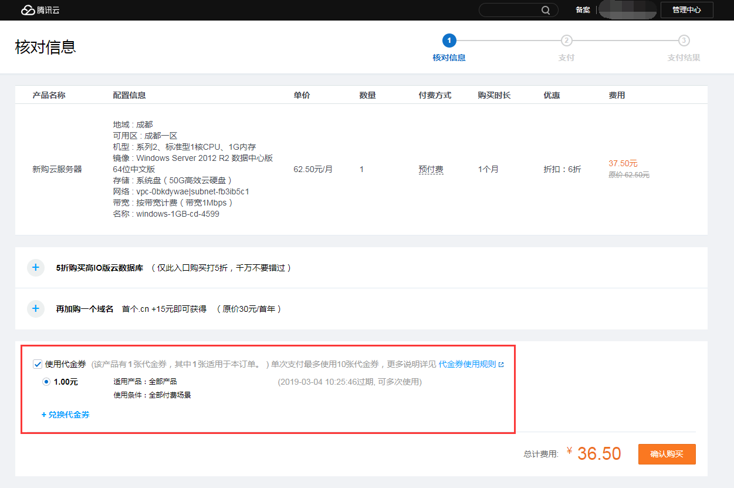Click step 1 circle 核对信息
Screen dimensions: 734x488
click(449, 41)
